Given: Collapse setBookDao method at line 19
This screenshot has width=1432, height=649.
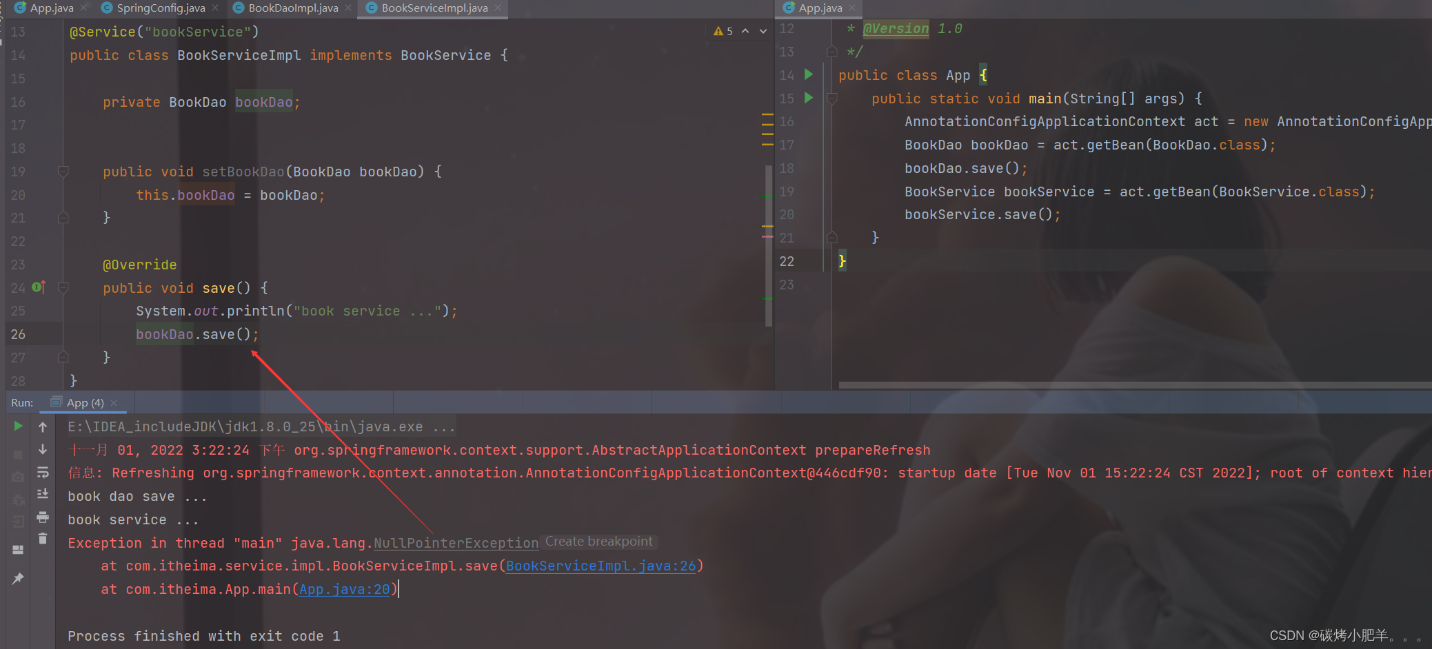Looking at the screenshot, I should [63, 171].
